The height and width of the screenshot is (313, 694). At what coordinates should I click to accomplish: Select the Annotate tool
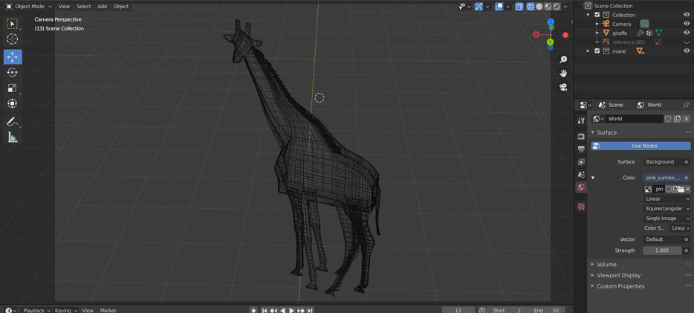coord(13,122)
